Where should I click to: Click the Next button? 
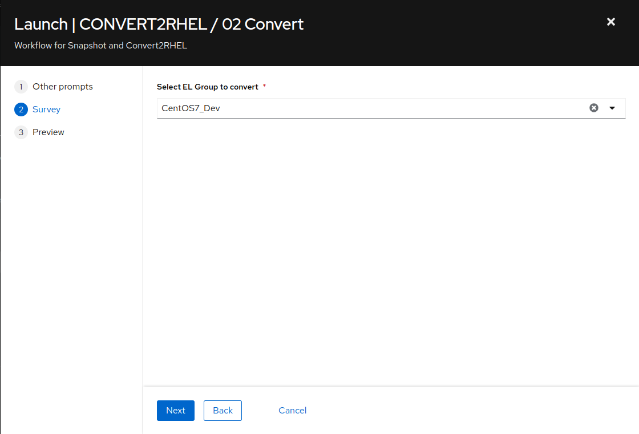click(x=176, y=411)
